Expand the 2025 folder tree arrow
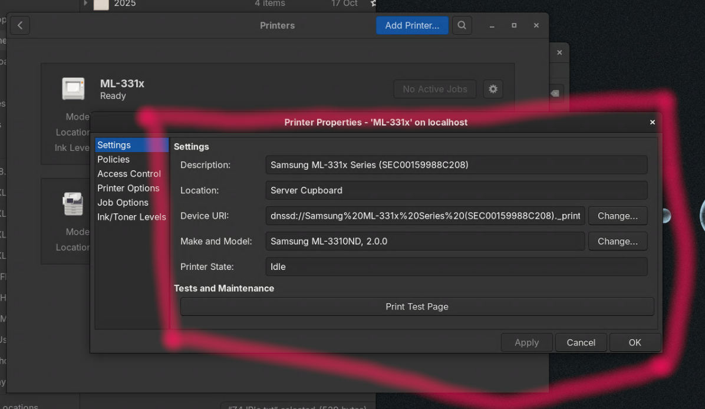This screenshot has height=409, width=705. tap(85, 4)
